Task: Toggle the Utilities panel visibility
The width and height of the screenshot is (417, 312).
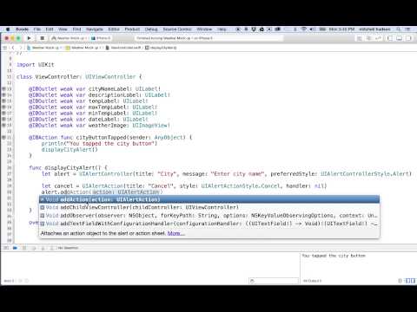Action: click(x=408, y=38)
